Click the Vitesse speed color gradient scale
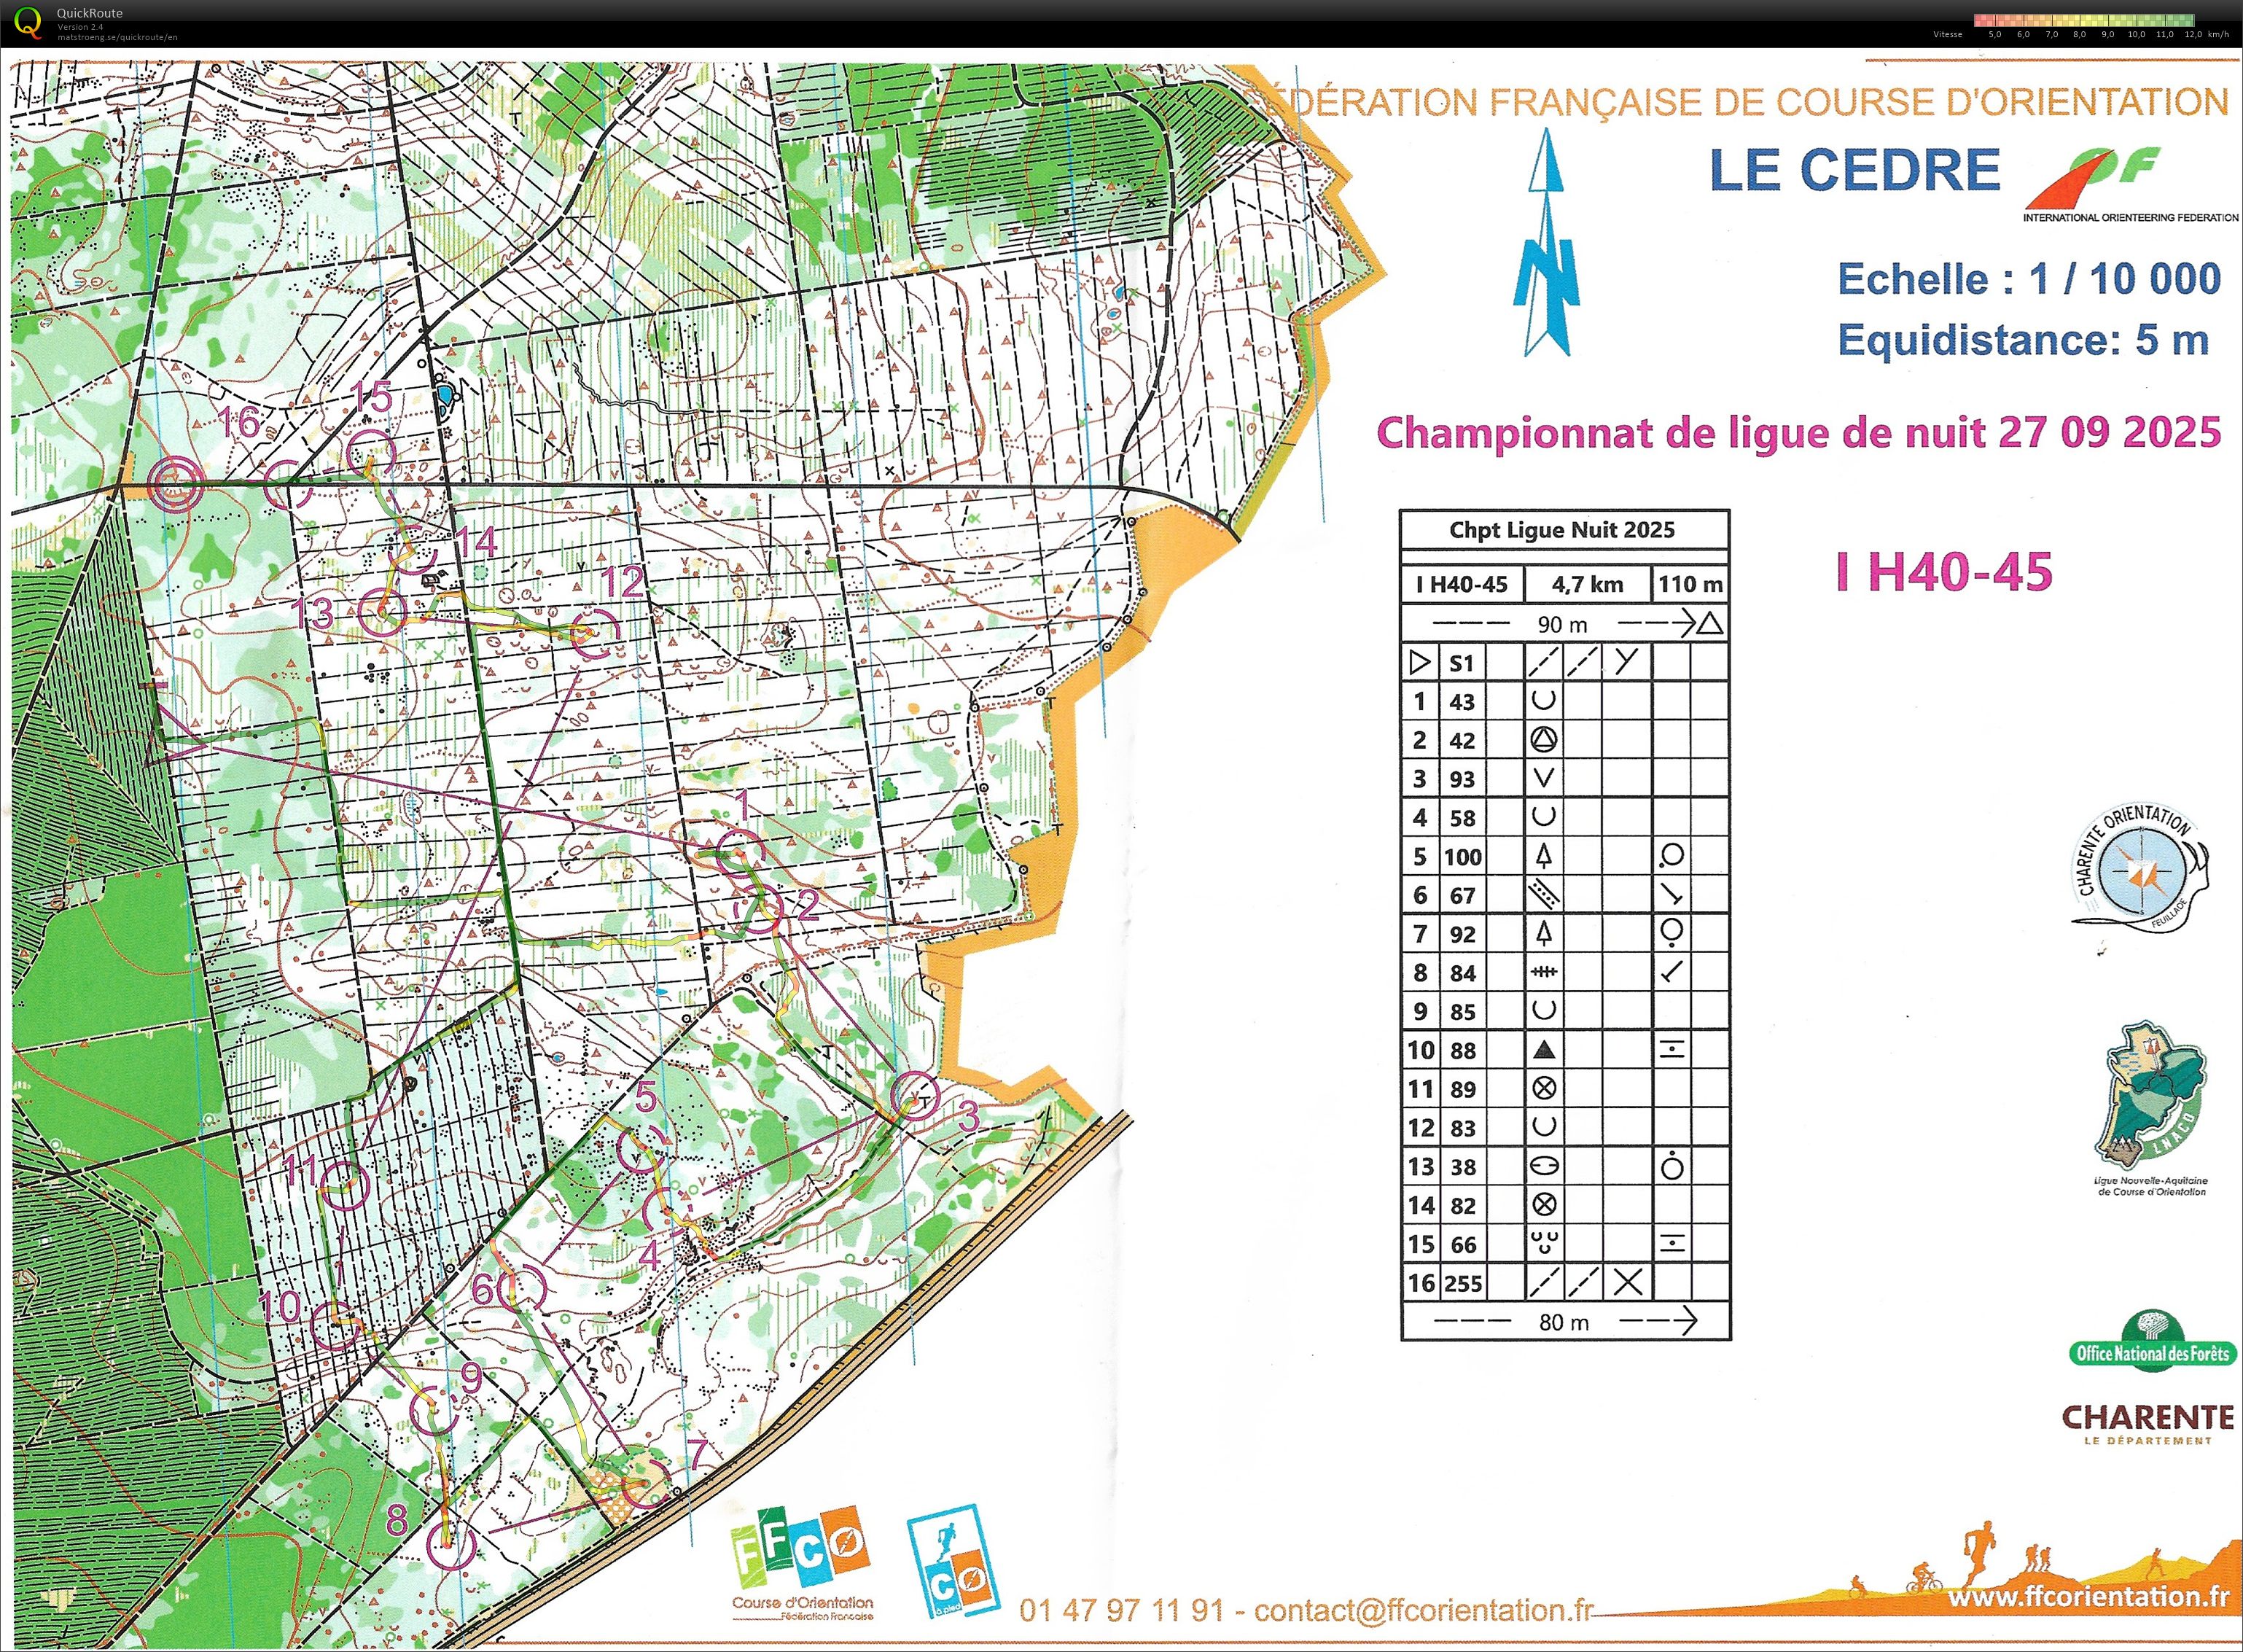2243x1652 pixels. (2083, 20)
